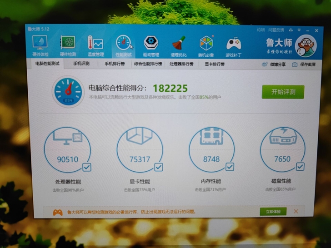This screenshot has height=248, width=331.
Task: Click the graphics card cube circle icon
Action: click(140, 149)
